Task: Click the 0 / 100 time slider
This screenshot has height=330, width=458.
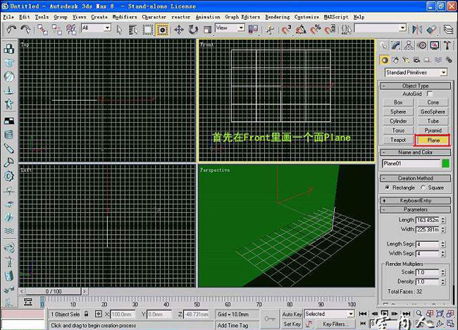Action: click(x=54, y=291)
